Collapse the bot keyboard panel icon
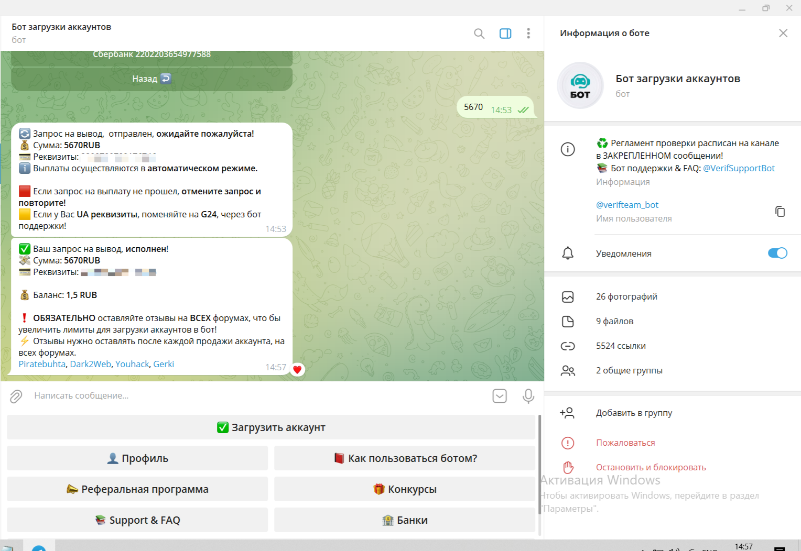801x551 pixels. pos(500,396)
